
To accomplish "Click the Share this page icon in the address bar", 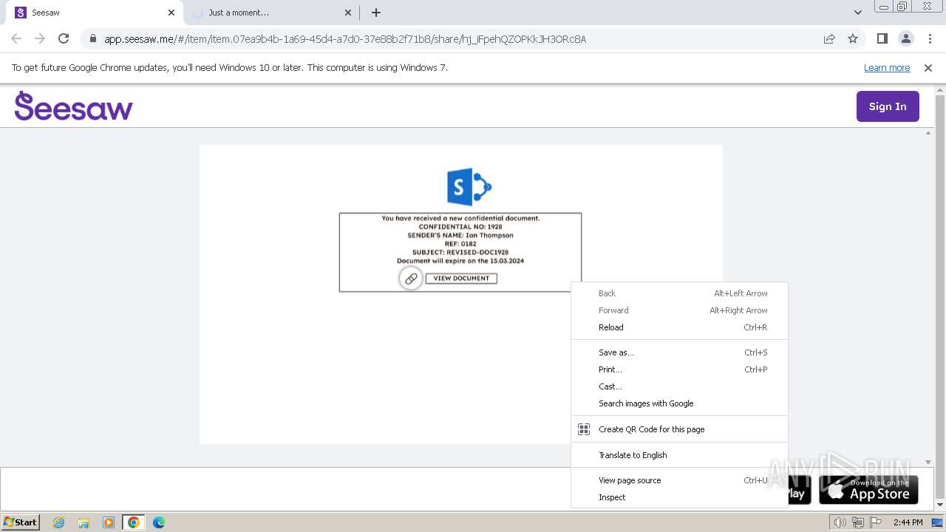I will click(829, 38).
